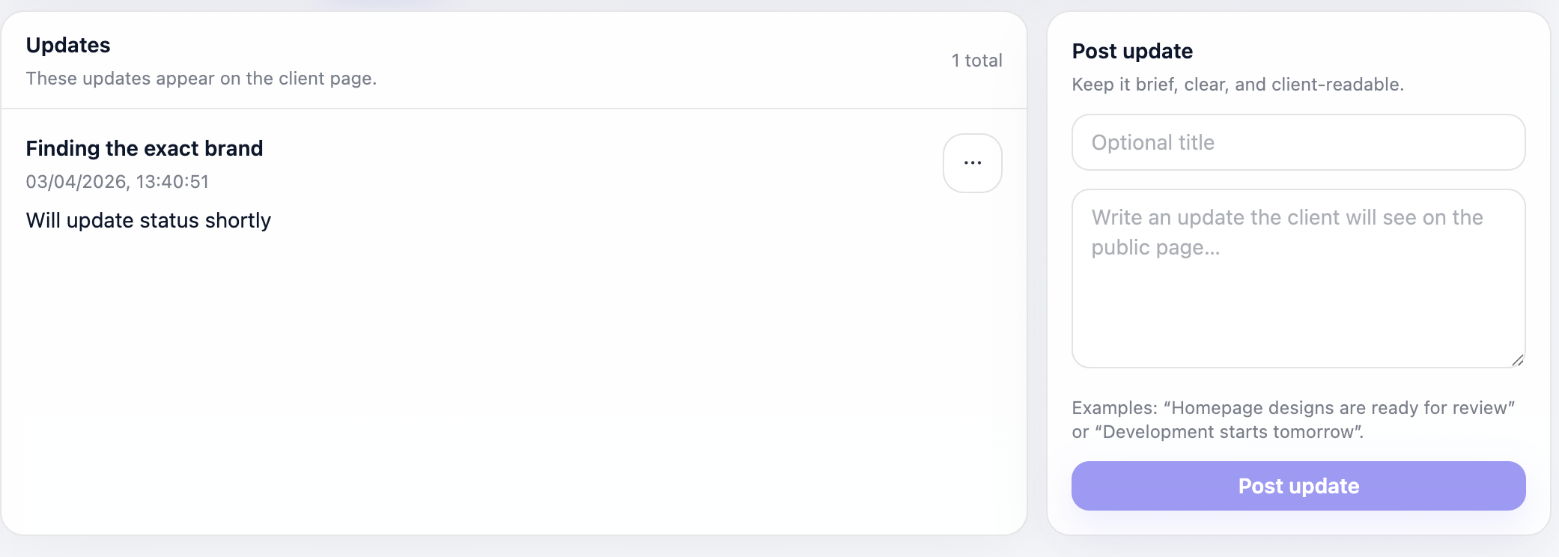1559x557 pixels.
Task: Click the update date 03/04/2026
Action: pos(75,182)
